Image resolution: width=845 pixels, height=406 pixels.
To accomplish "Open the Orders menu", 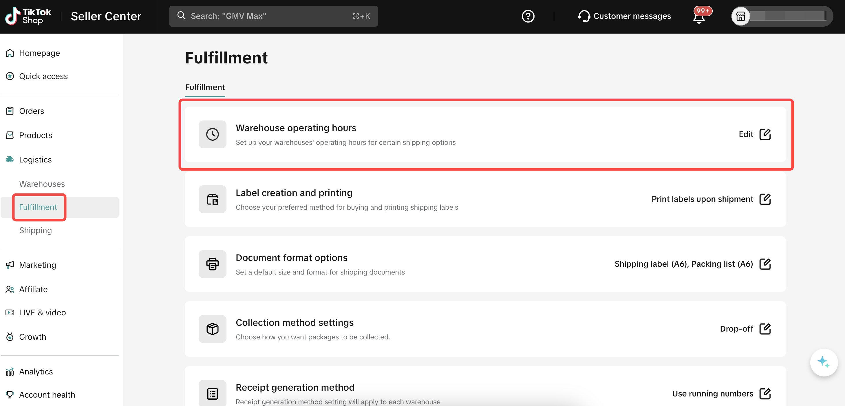I will point(31,111).
